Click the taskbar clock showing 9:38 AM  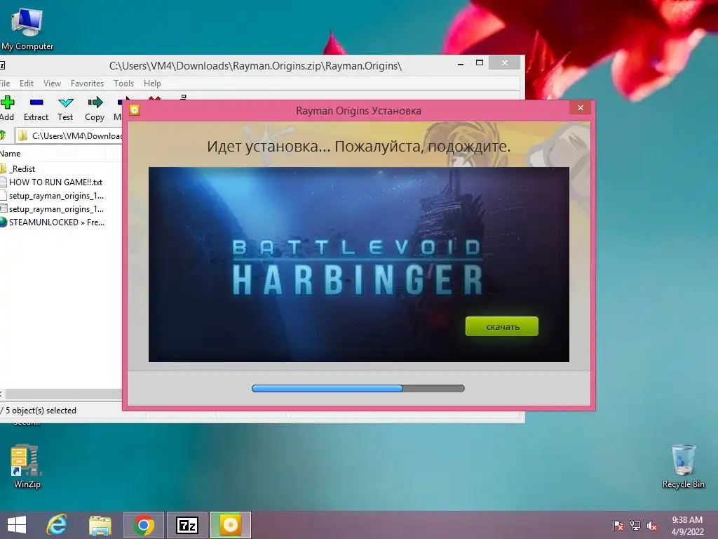[x=687, y=526]
